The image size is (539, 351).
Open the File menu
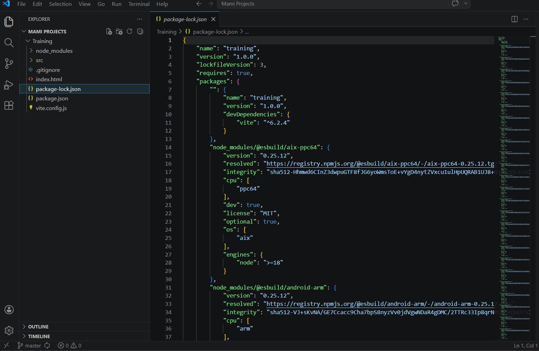(22, 4)
